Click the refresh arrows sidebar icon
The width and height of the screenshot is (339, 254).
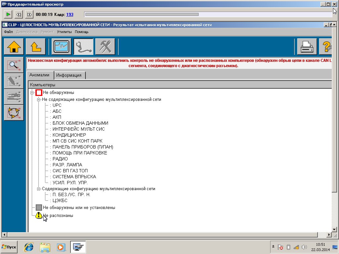(x=14, y=113)
